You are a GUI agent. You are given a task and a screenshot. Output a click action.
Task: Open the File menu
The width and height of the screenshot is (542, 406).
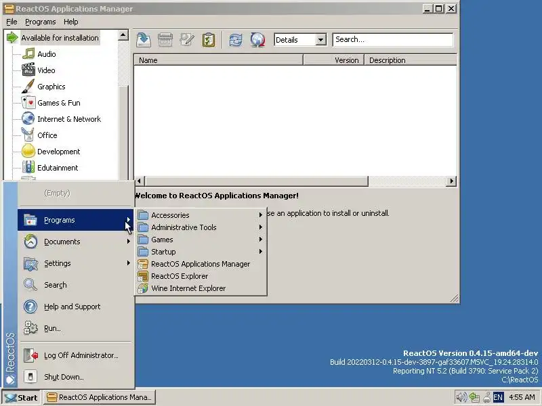pyautogui.click(x=12, y=22)
